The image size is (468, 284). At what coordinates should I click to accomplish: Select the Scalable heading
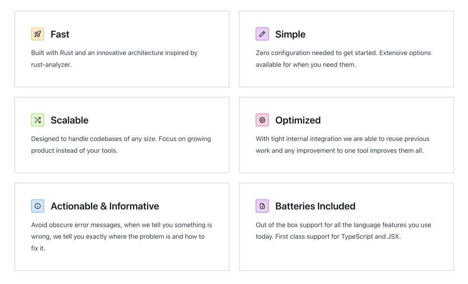[69, 120]
